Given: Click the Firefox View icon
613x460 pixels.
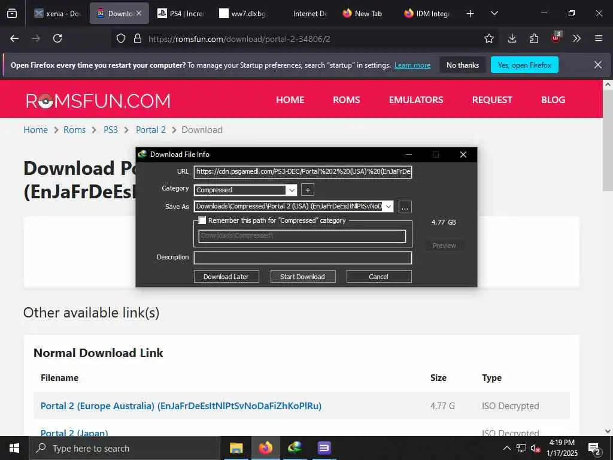Looking at the screenshot, I should (x=12, y=14).
